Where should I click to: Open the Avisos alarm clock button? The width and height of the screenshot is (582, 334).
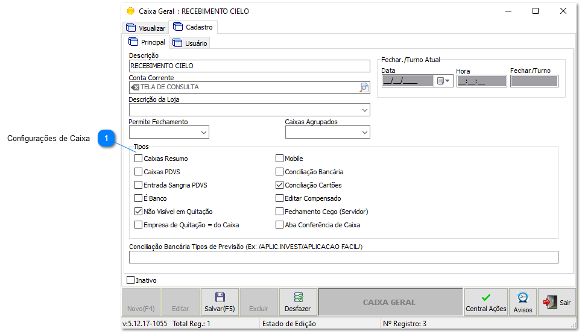pyautogui.click(x=523, y=302)
